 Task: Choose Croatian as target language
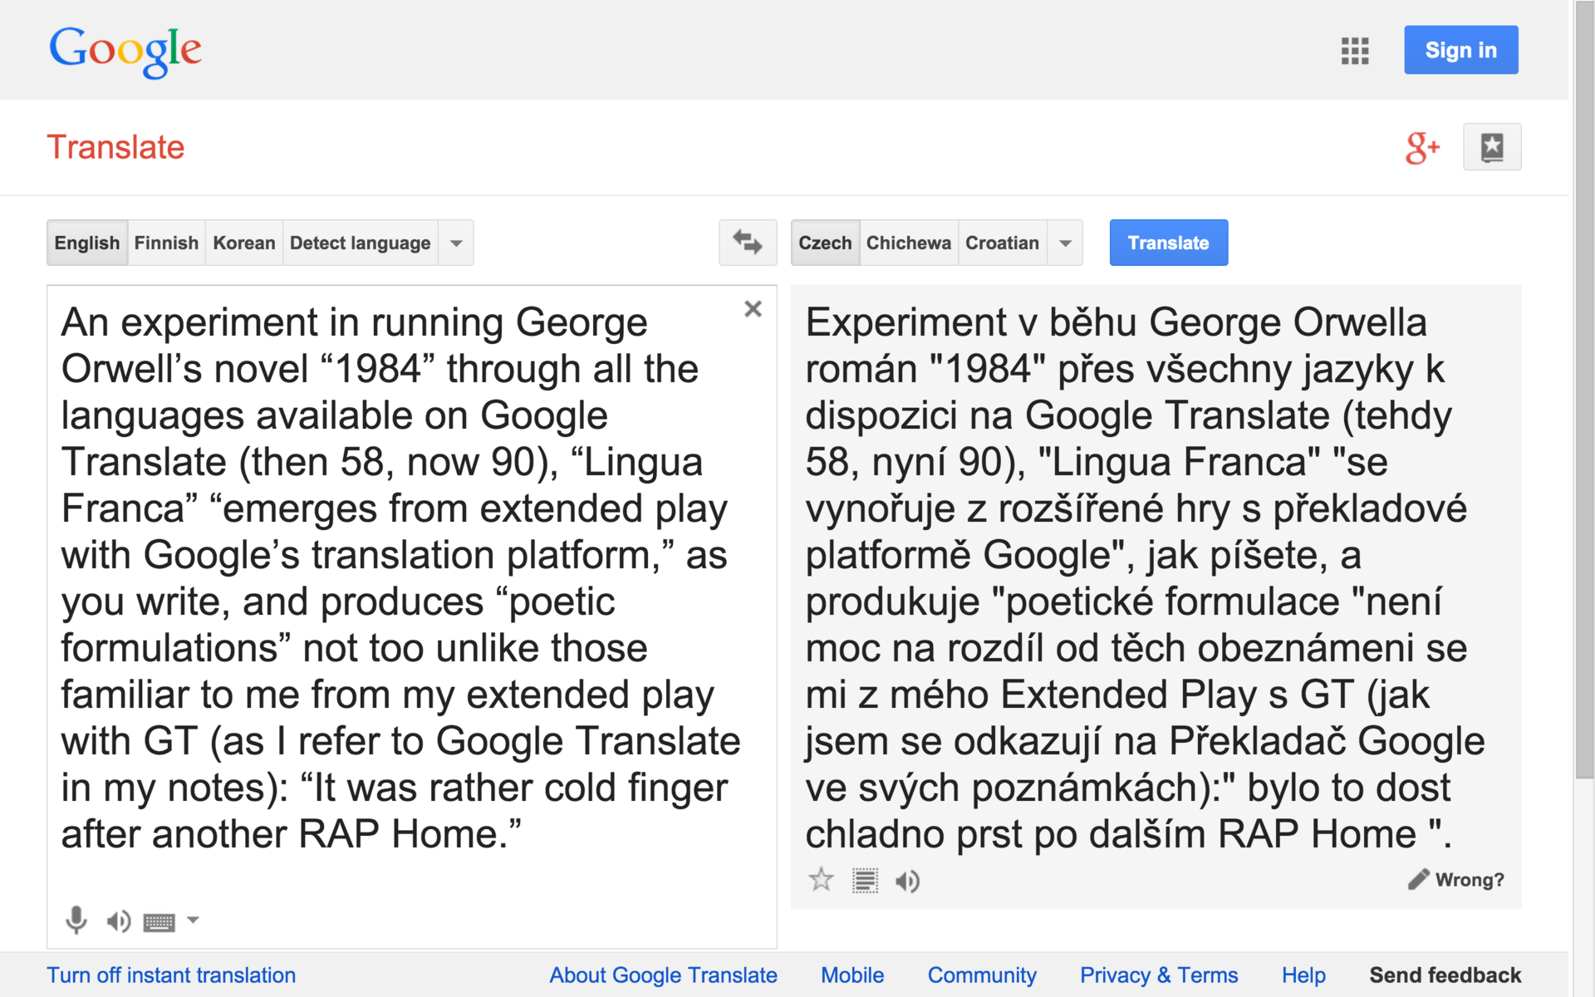click(1002, 243)
